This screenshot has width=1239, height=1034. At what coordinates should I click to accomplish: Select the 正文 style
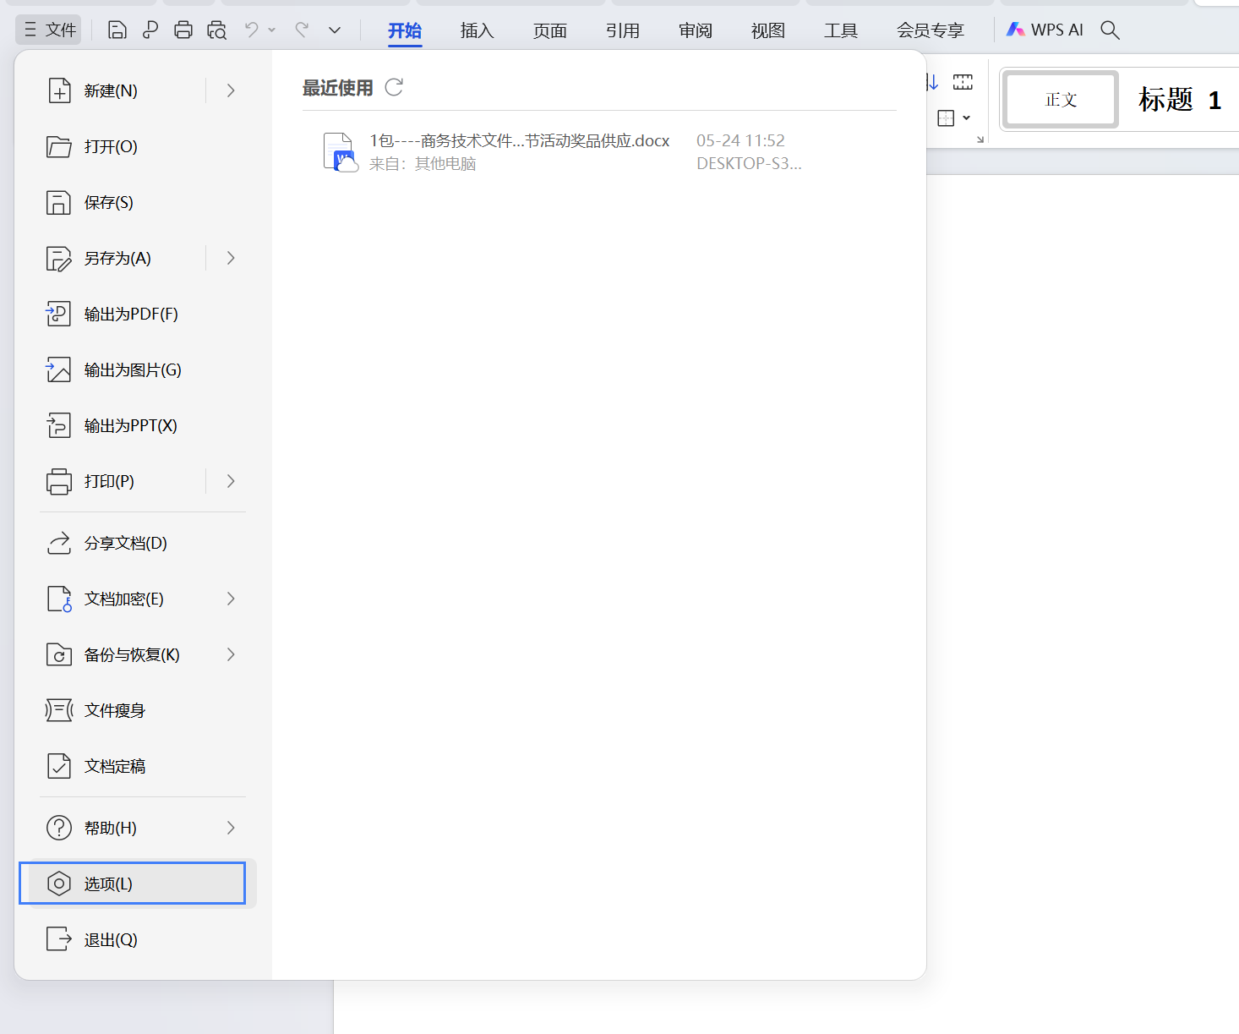pos(1062,100)
